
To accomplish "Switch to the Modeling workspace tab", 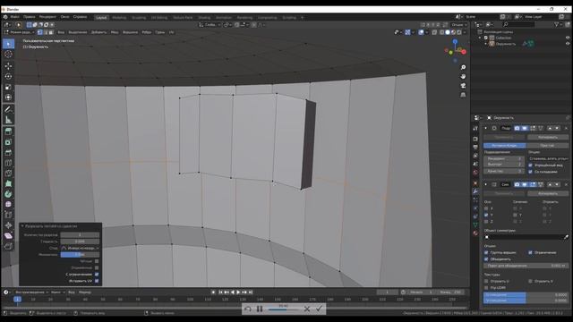I will (x=119, y=18).
